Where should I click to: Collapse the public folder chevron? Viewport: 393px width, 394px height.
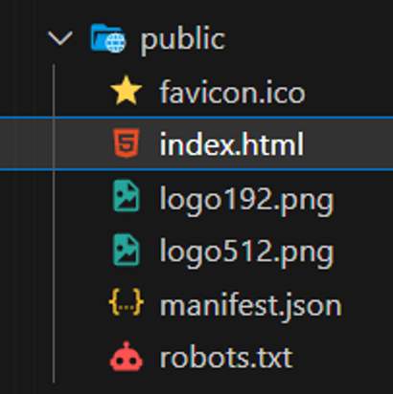coord(60,38)
